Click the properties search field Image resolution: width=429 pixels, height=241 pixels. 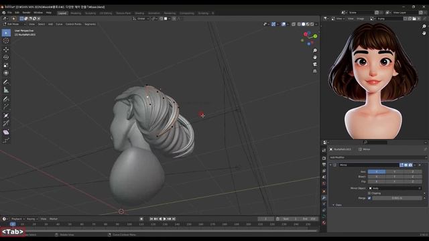point(375,143)
